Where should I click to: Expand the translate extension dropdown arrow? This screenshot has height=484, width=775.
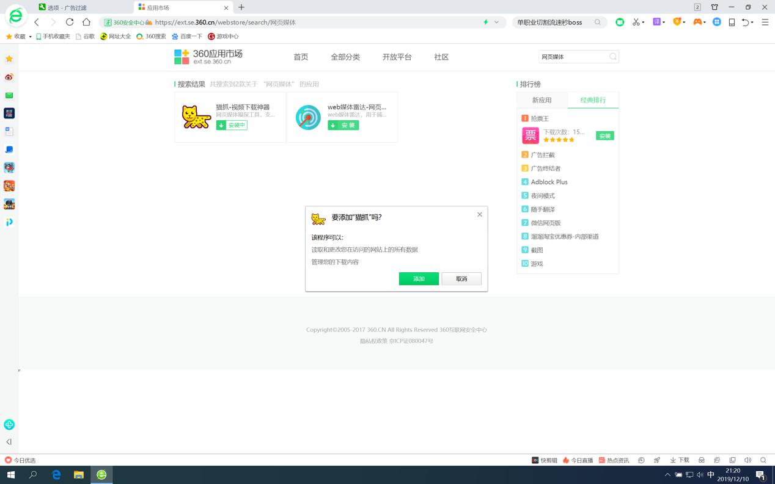664,23
